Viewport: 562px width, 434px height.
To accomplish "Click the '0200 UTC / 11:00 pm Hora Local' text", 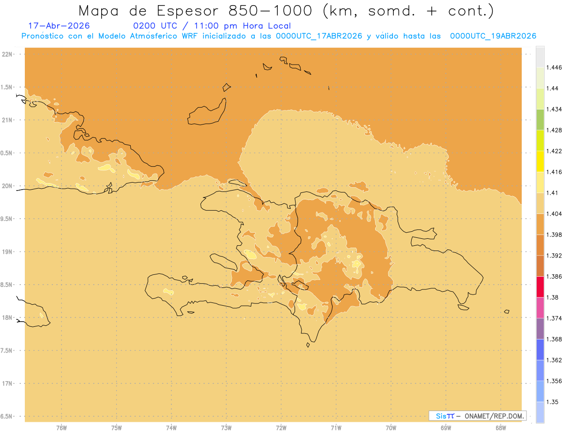I will click(x=212, y=26).
